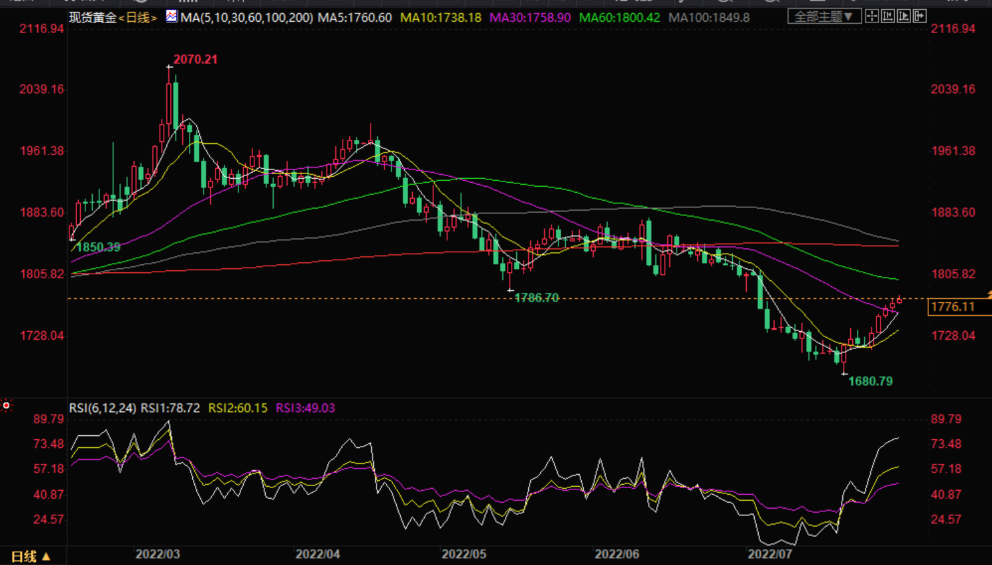The image size is (992, 565).
Task: Select the MA5:1760.60 legend entry
Action: coord(355,18)
